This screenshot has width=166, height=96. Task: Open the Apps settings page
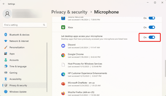[25, 54]
